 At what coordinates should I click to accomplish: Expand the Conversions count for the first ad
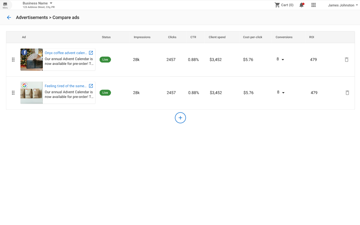point(281,59)
